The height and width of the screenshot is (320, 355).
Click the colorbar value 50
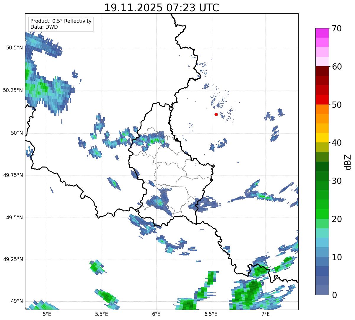tap(336, 105)
